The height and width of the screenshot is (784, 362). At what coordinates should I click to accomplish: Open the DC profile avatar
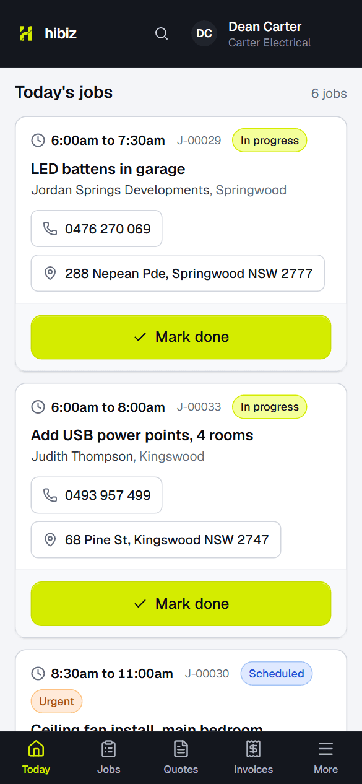point(204,34)
